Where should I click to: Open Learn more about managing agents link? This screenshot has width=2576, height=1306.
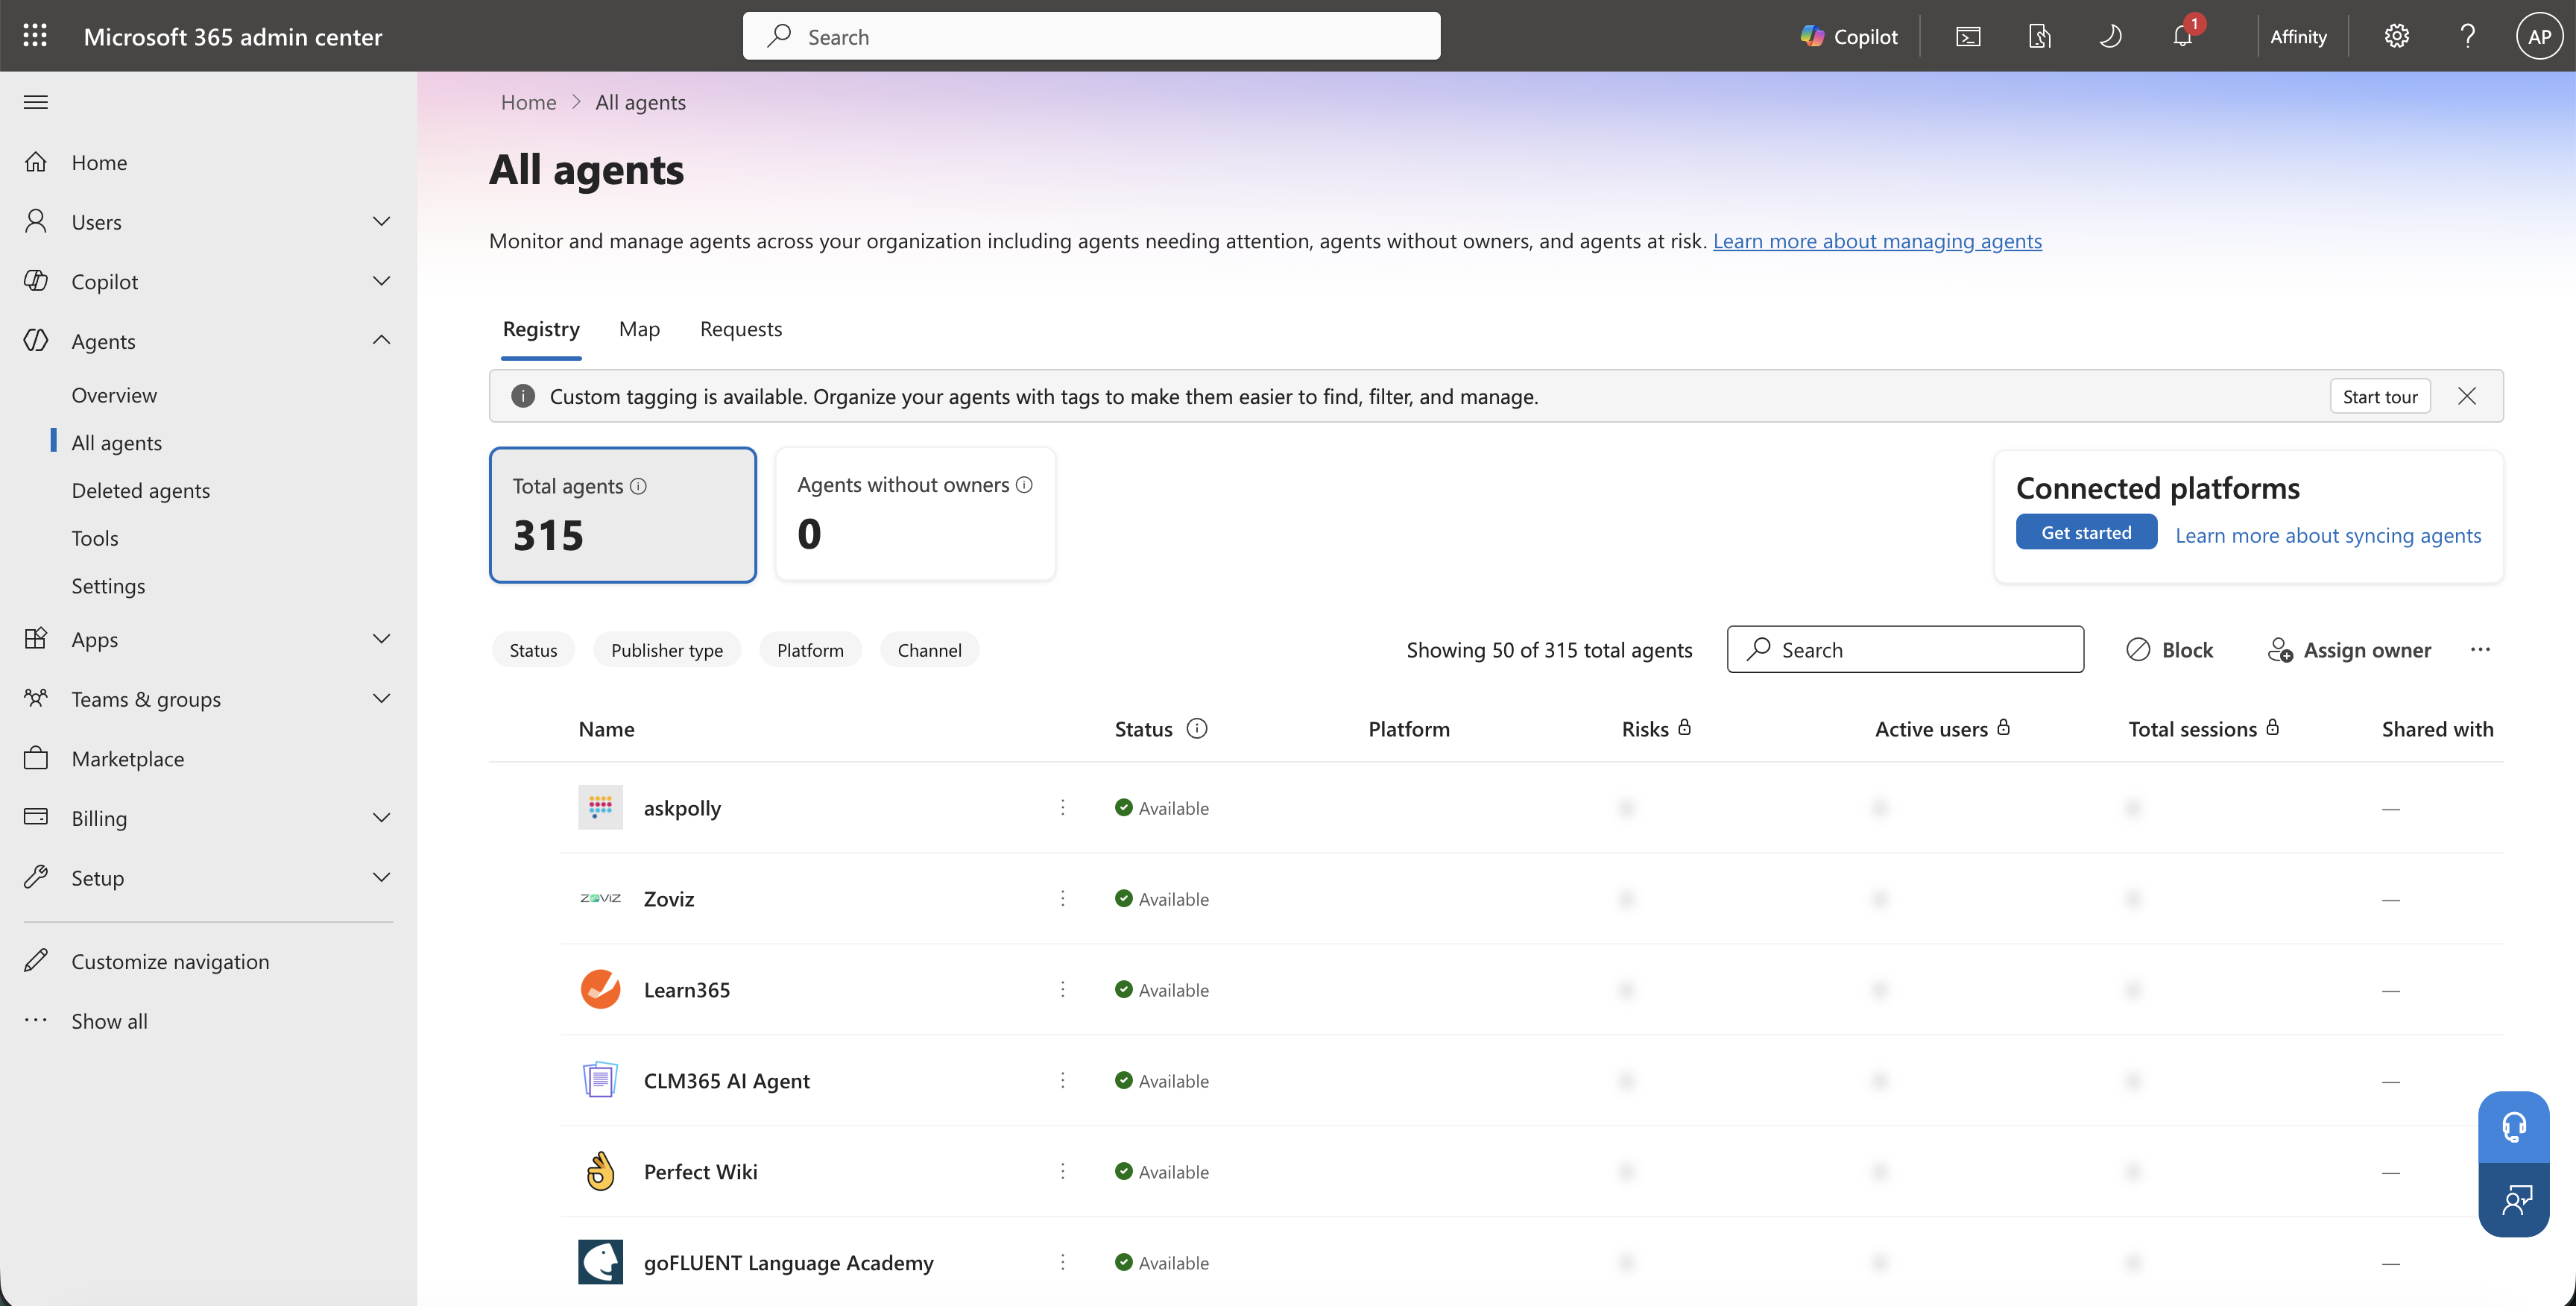coord(1877,241)
